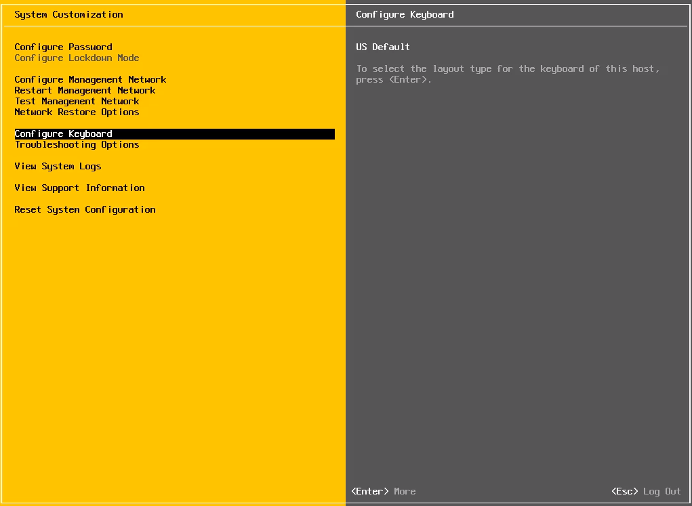Click the <Enter> More hint
This screenshot has width=692, height=506.
coord(384,491)
